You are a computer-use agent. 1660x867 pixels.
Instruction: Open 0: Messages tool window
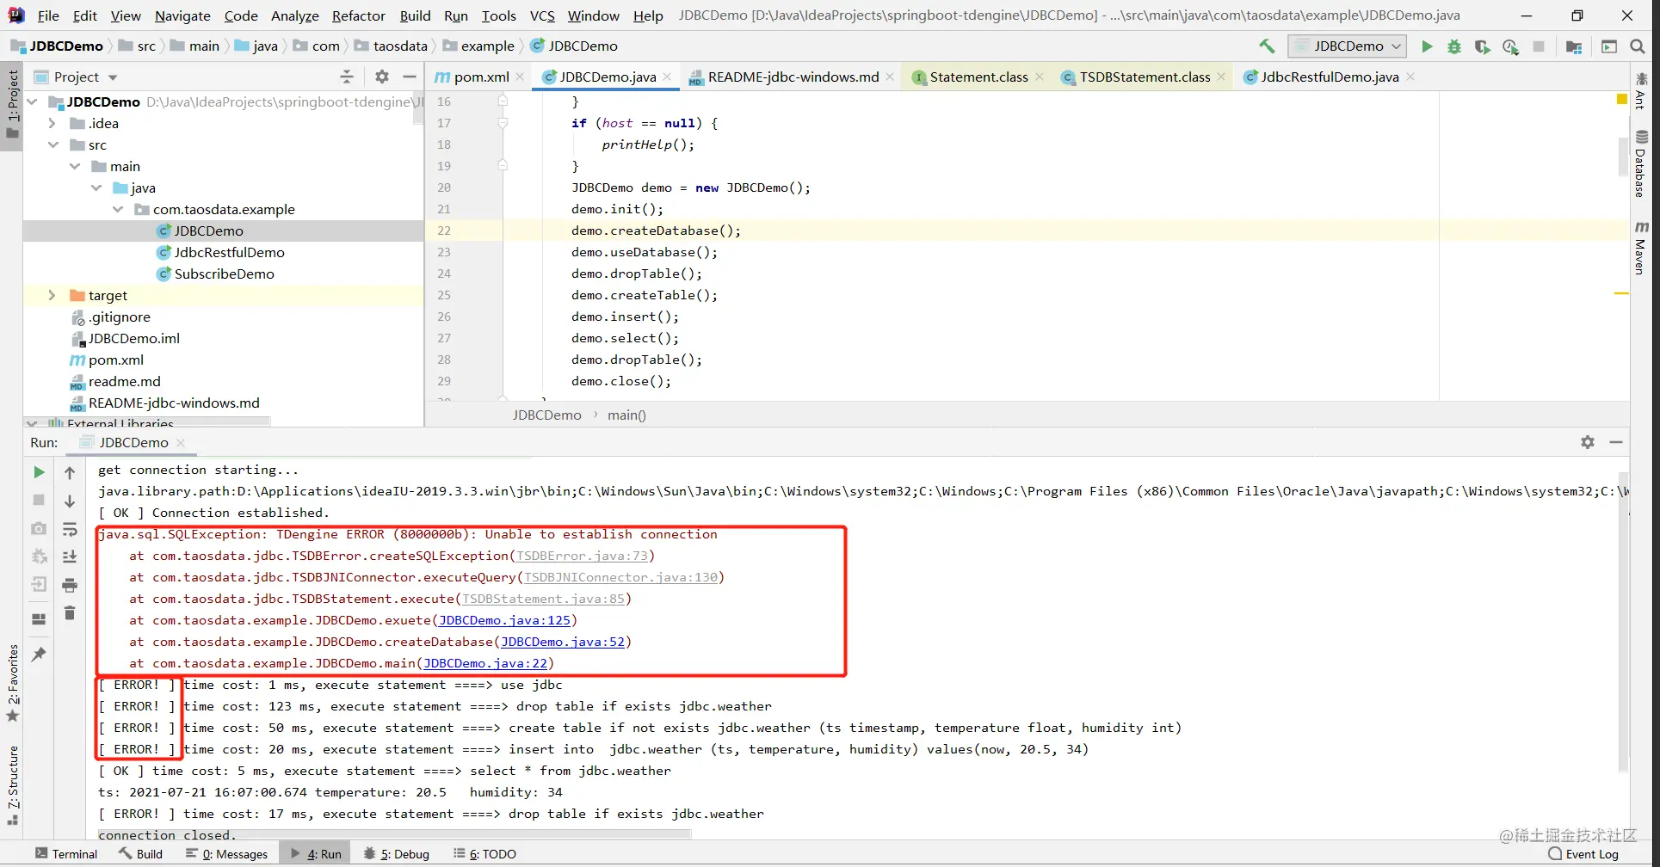coord(228,854)
